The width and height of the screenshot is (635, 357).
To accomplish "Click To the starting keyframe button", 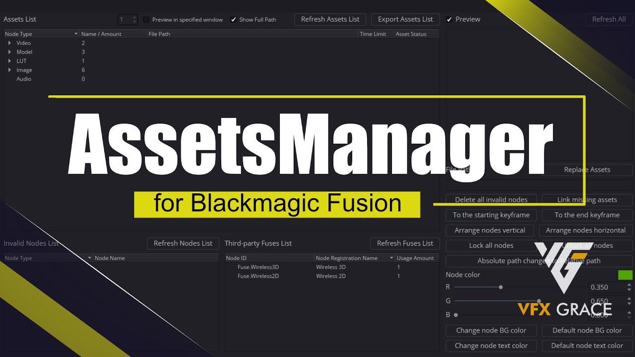I will coord(491,215).
